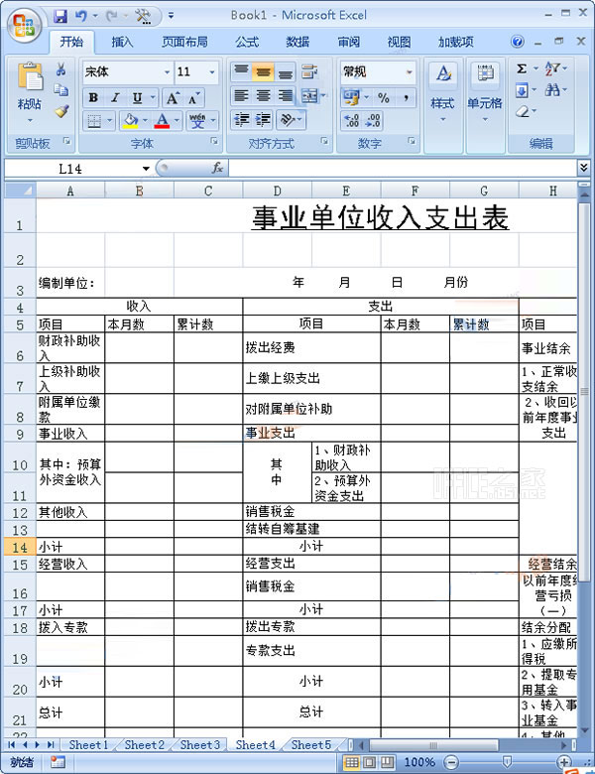The height and width of the screenshot is (774, 595).
Task: Click the Cut scissors icon
Action: pos(61,70)
